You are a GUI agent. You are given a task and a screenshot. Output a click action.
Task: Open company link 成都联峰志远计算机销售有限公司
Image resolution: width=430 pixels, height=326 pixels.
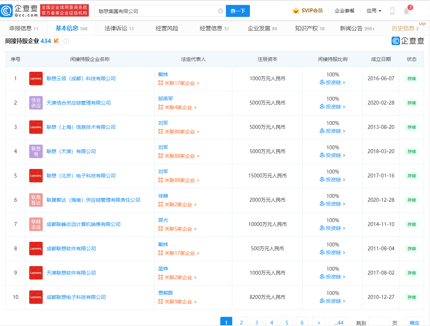pos(84,224)
